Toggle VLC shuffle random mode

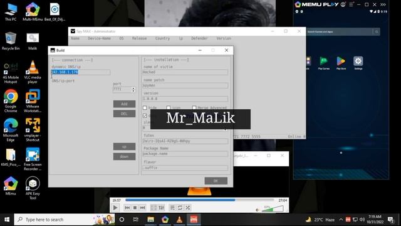point(188,208)
